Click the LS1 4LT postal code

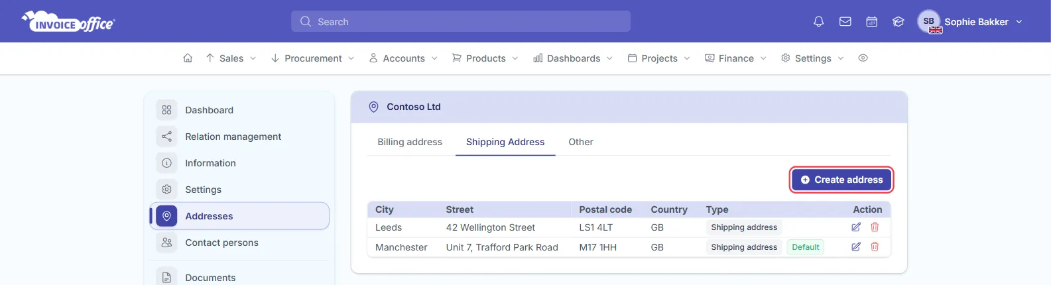[x=596, y=227]
